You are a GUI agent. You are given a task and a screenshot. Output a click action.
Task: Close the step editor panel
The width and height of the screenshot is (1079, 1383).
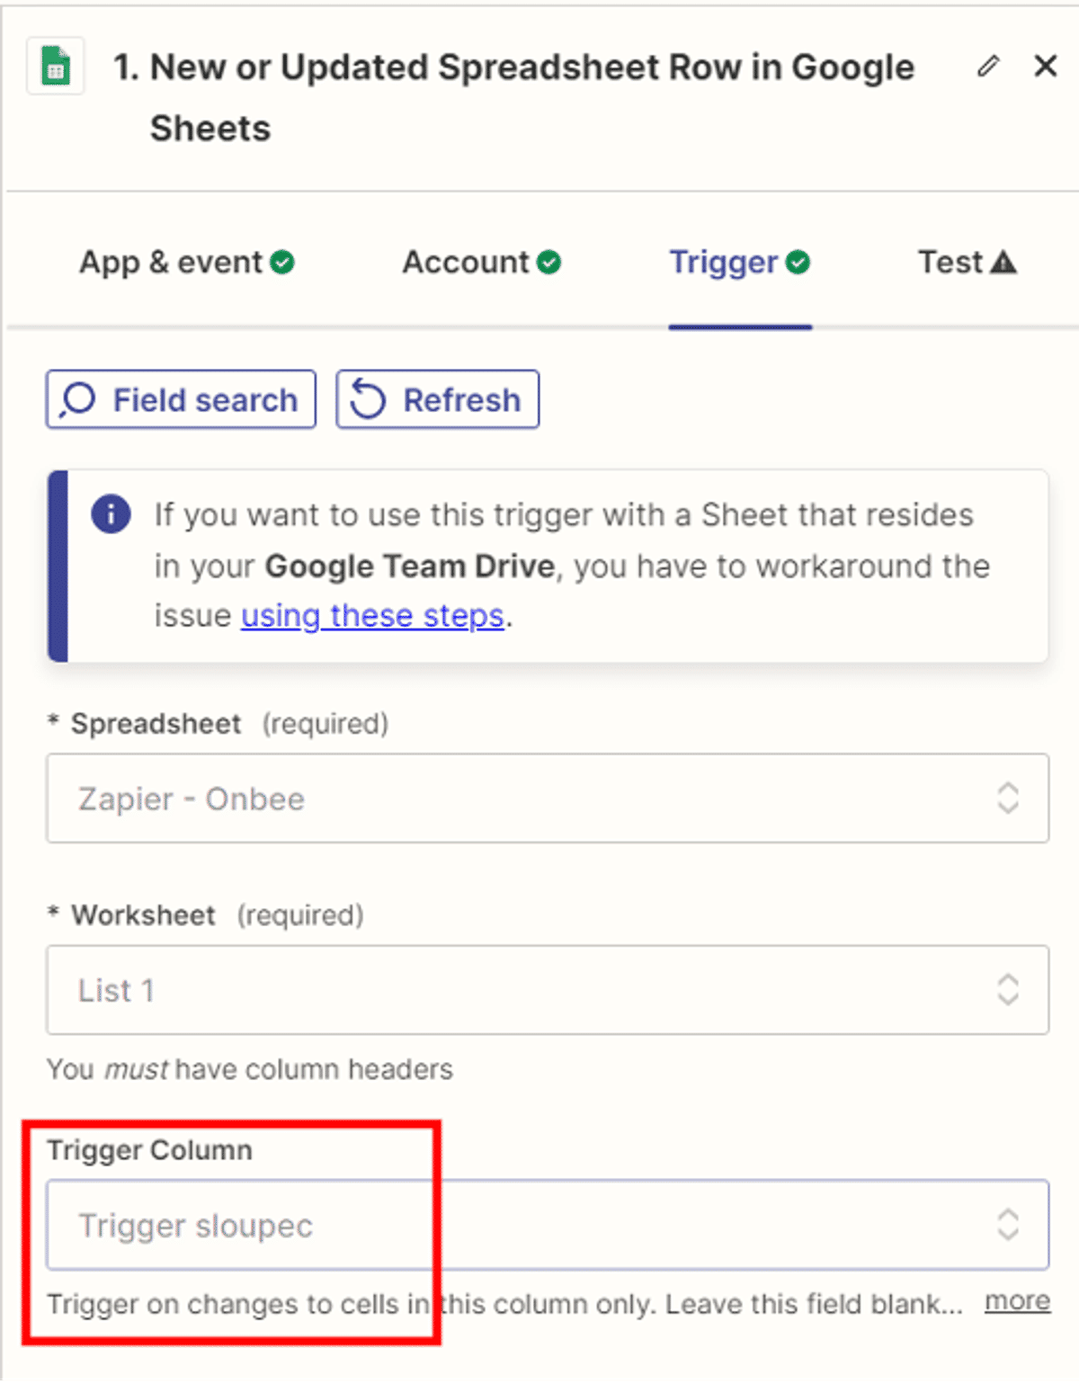coord(1045,66)
